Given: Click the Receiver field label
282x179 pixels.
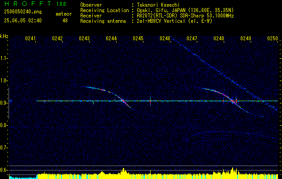Looking at the screenshot, I should pyautogui.click(x=91, y=16).
